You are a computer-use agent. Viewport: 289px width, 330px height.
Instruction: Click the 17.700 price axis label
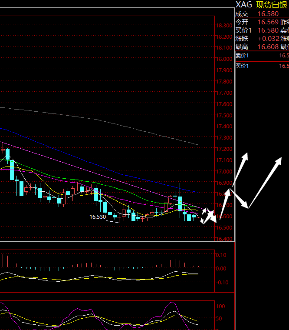point(224,93)
